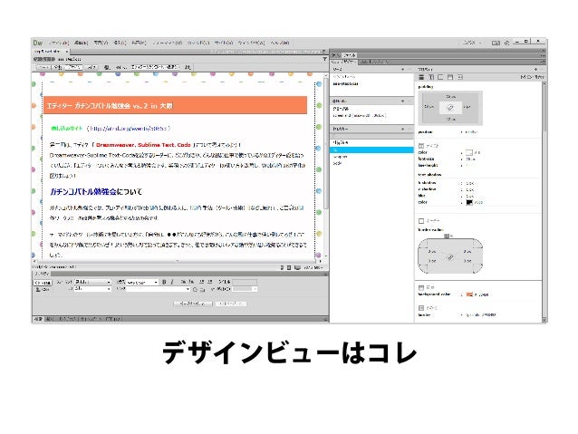Screen dimensions: 578x434
Task: Toggle border-radius link values icon
Action: tap(450, 257)
